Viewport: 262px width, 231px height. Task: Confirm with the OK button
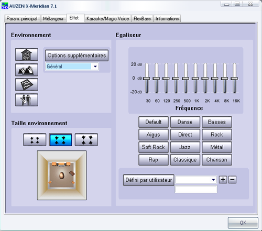pyautogui.click(x=243, y=223)
